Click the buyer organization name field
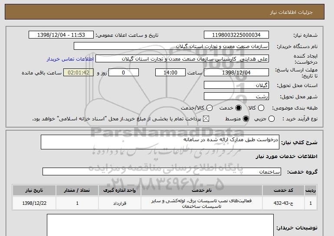 [x=171, y=46]
